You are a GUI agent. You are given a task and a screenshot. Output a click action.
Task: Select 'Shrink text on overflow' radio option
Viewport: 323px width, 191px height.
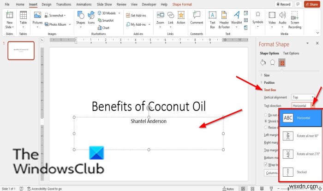[x=266, y=121]
